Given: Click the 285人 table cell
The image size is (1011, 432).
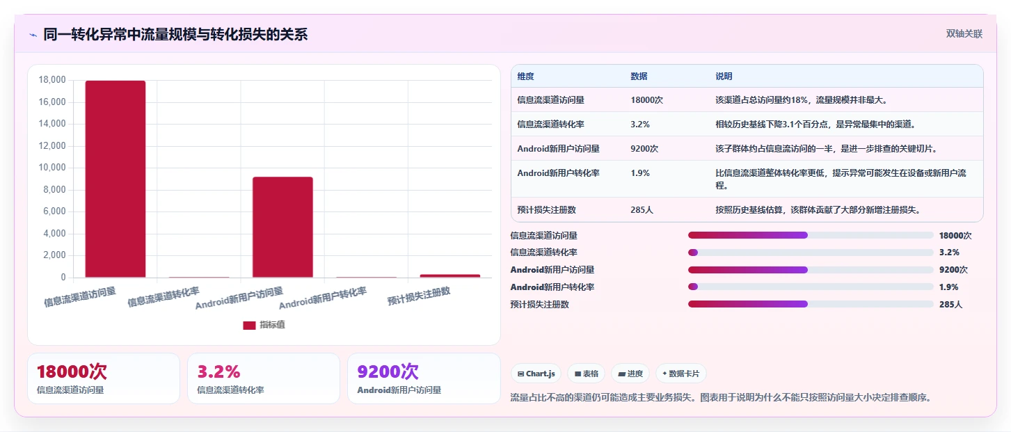Looking at the screenshot, I should pyautogui.click(x=642, y=209).
